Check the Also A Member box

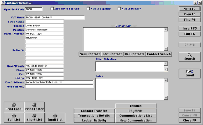[x=119, y=9]
